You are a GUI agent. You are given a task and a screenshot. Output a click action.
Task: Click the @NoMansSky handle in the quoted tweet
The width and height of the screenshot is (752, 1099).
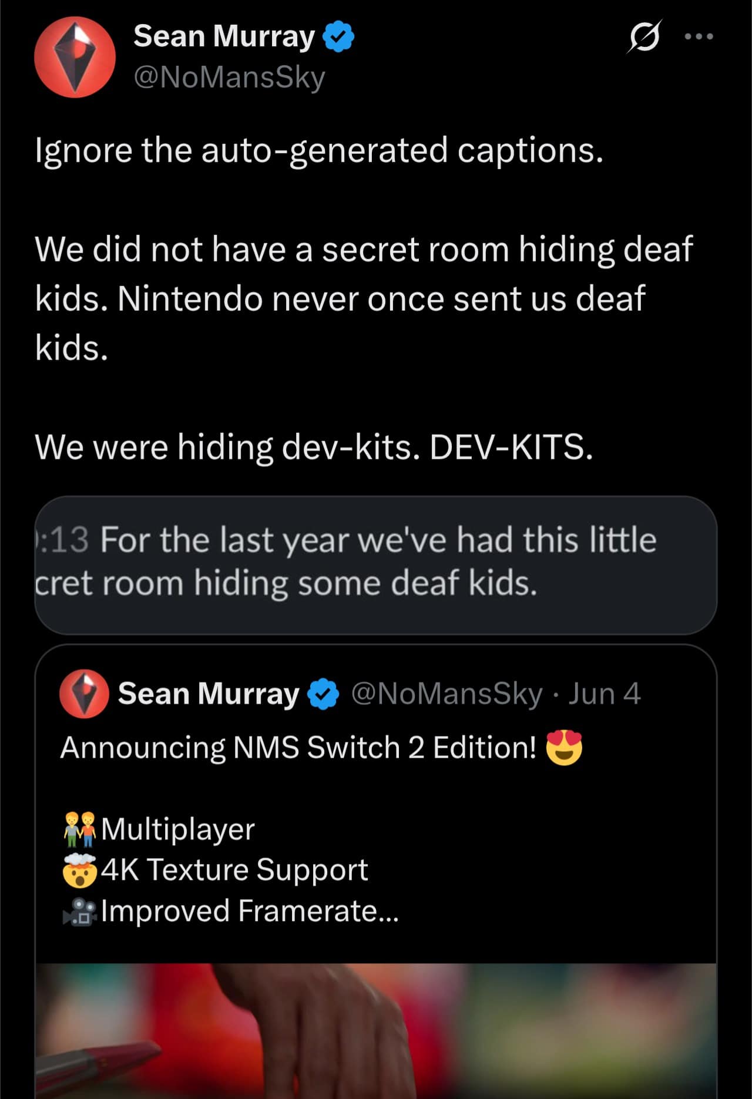pos(446,694)
